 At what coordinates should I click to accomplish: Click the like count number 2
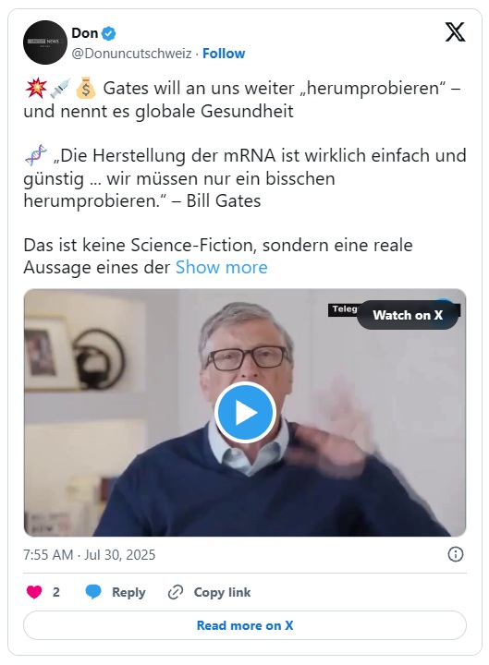click(x=56, y=592)
